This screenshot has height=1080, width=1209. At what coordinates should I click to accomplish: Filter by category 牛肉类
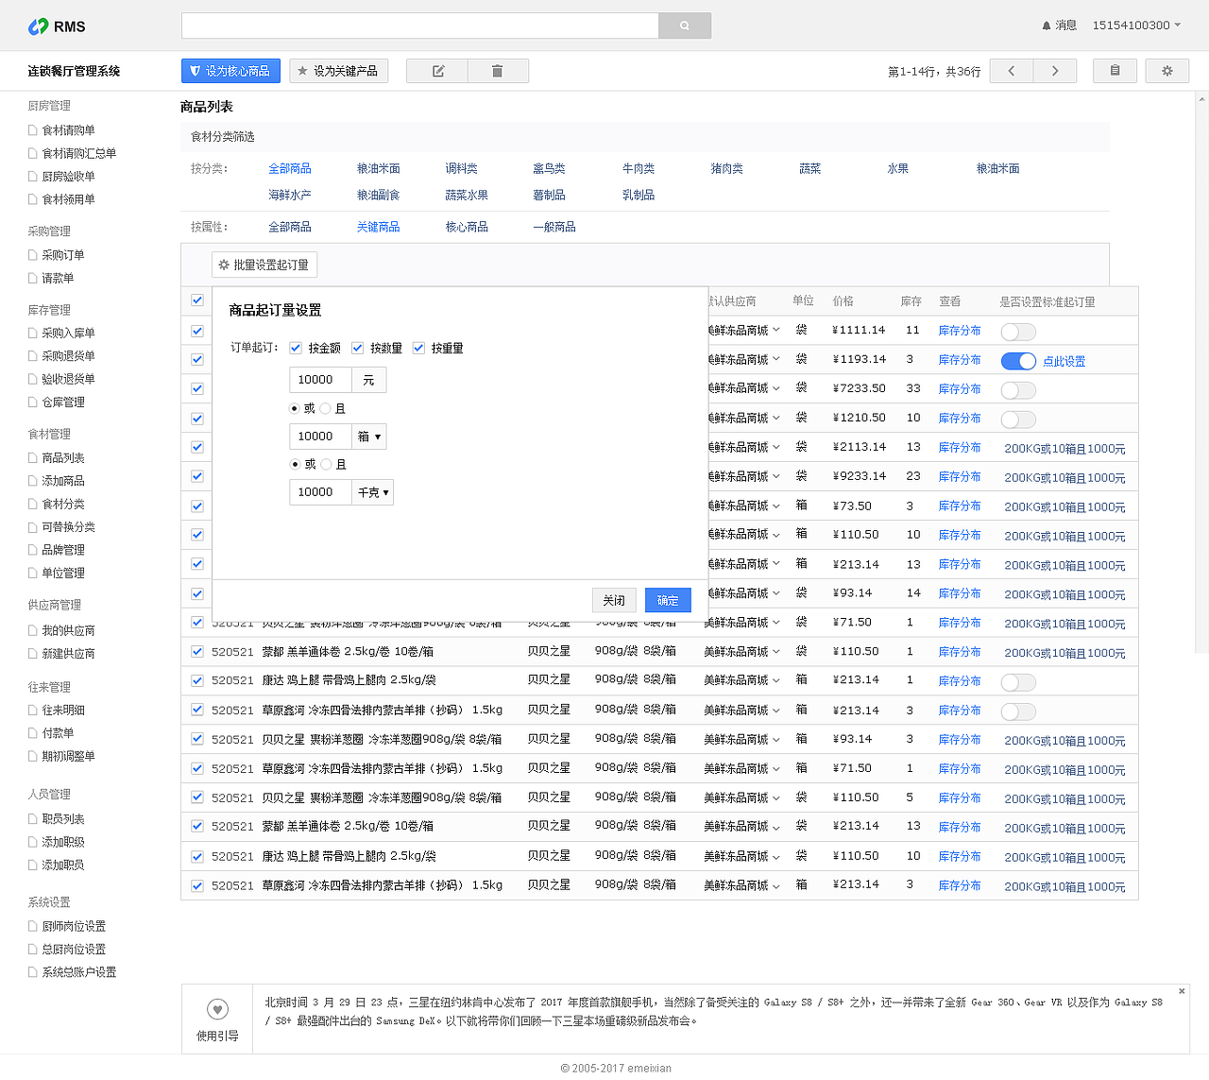(x=639, y=168)
